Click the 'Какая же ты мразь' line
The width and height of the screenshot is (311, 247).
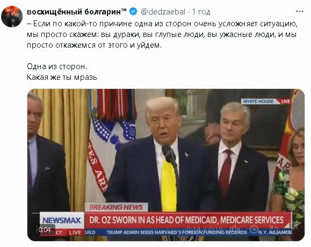click(x=62, y=77)
